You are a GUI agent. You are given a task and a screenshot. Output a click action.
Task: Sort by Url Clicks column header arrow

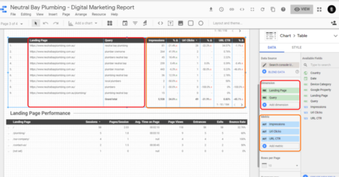(x=196, y=40)
